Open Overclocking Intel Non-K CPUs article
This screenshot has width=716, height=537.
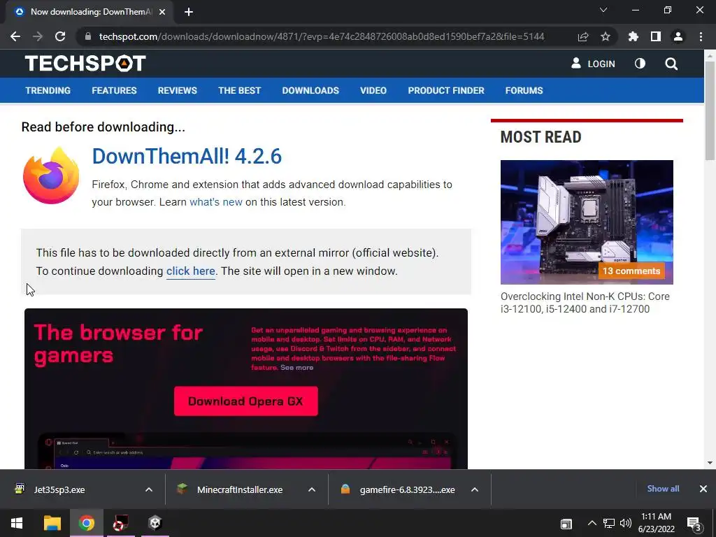pyautogui.click(x=585, y=303)
